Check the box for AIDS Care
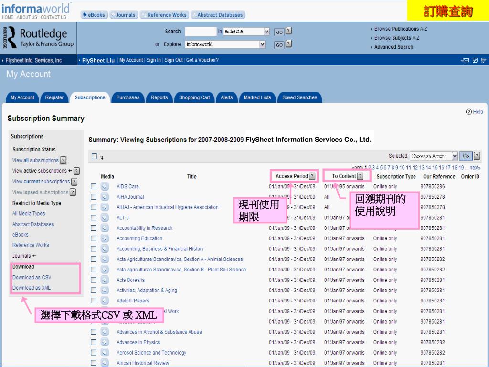This screenshot has height=367, width=489. click(x=93, y=186)
